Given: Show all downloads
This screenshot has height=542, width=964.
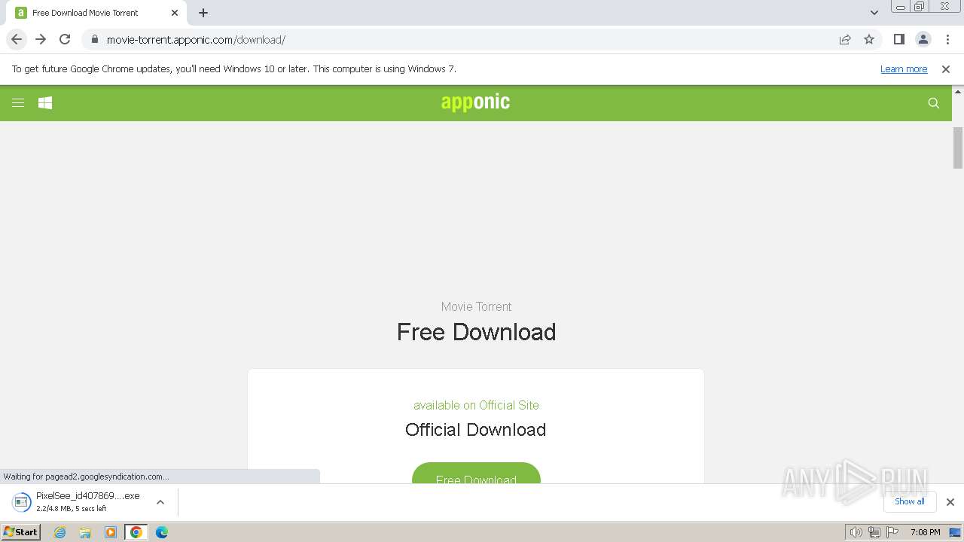Looking at the screenshot, I should [x=910, y=501].
